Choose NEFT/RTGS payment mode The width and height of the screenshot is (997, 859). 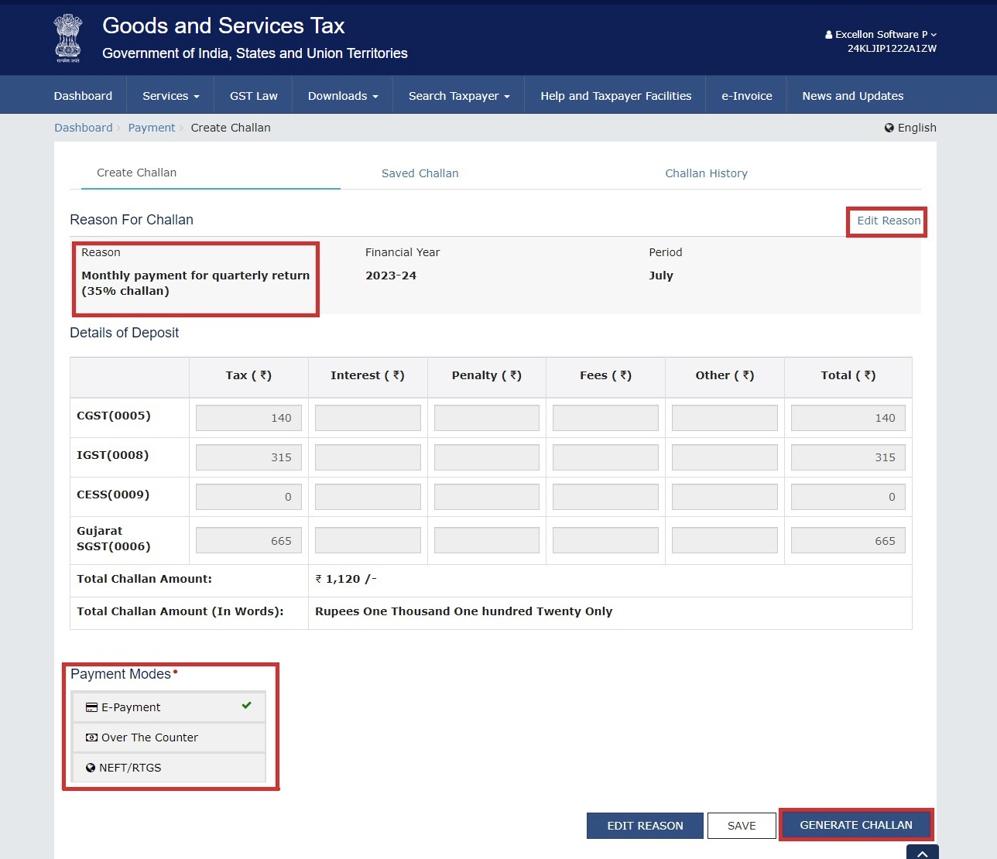169,768
